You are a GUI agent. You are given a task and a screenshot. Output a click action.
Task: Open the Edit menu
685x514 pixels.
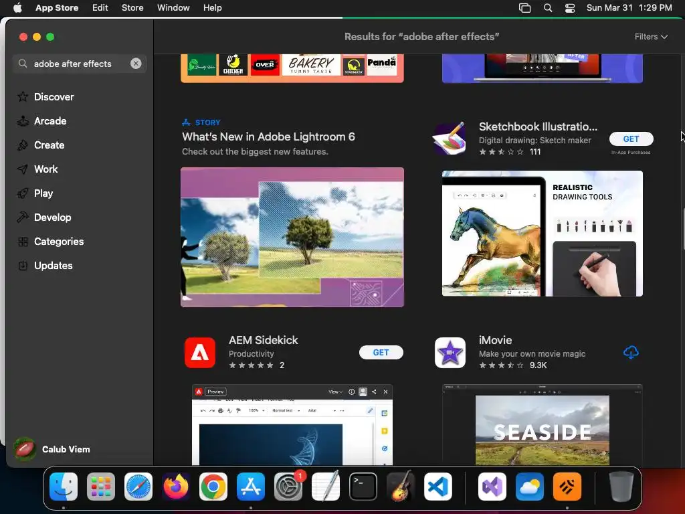pyautogui.click(x=100, y=7)
